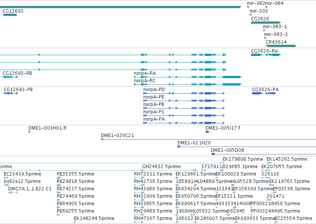This screenshot has height=224, width=316.
Task: Select EST EK219763.5prime
Action: pyautogui.click(x=271, y=185)
